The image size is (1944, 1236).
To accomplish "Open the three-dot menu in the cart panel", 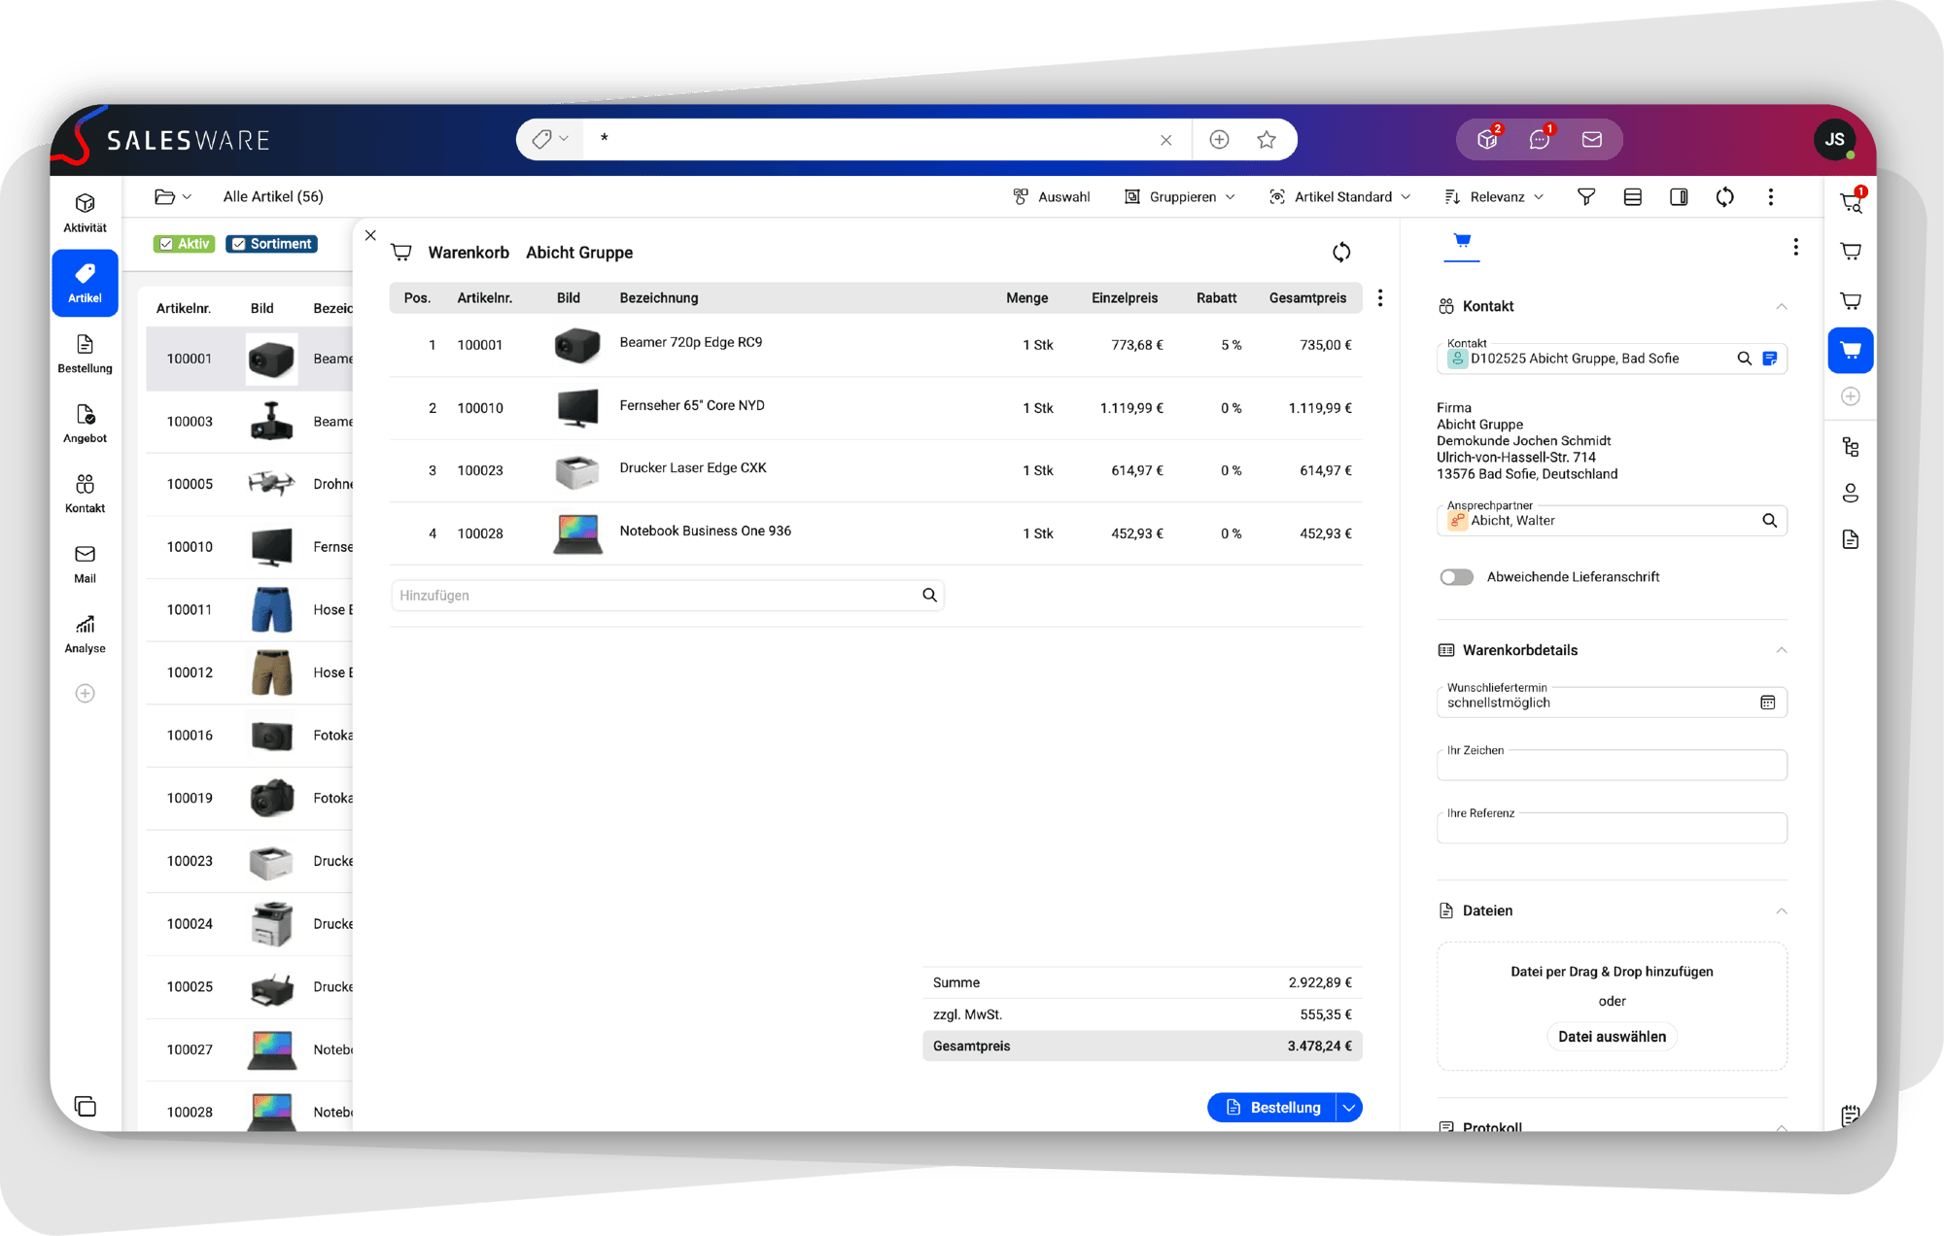I will pyautogui.click(x=1796, y=247).
